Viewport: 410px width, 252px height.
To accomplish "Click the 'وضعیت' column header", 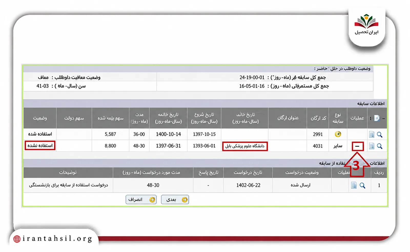I will [40, 118].
